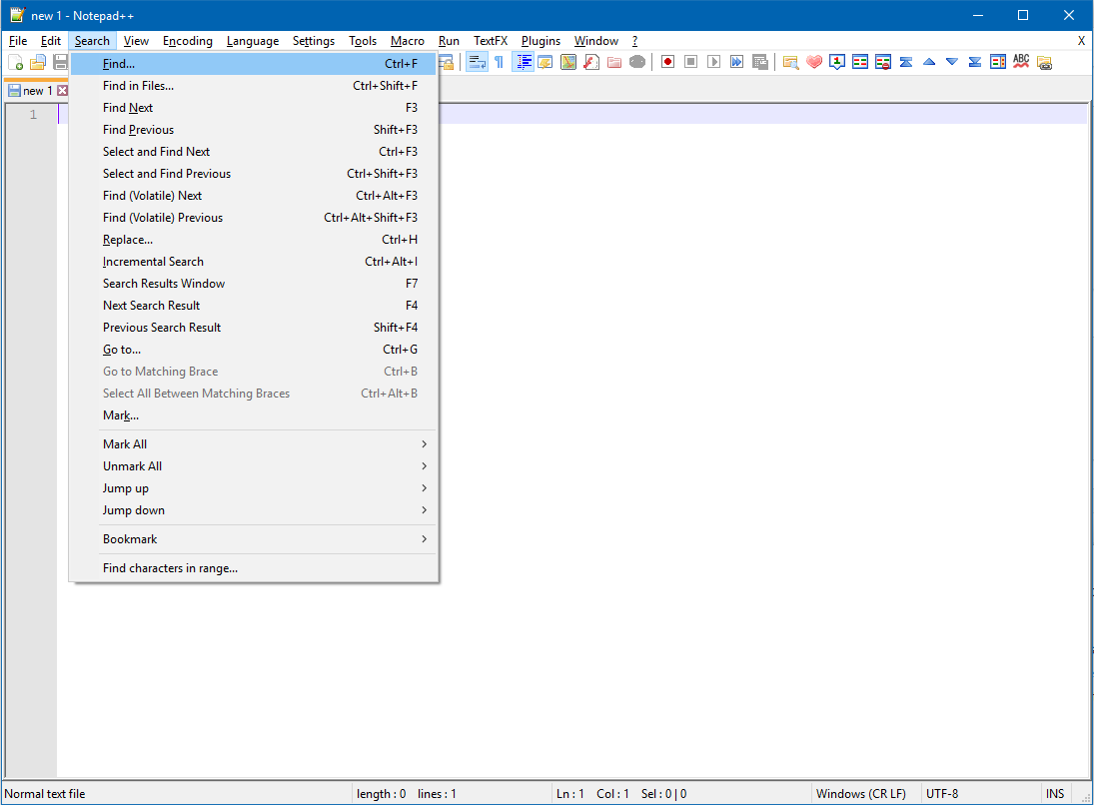The width and height of the screenshot is (1094, 805).
Task: Close the new 1 tab with red X
Action: 62,91
